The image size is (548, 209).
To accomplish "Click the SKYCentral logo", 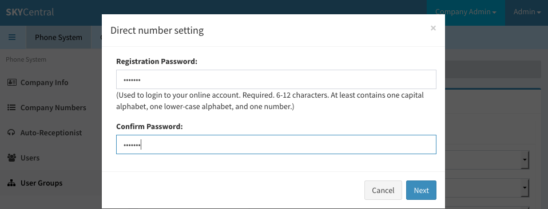I will coord(30,12).
